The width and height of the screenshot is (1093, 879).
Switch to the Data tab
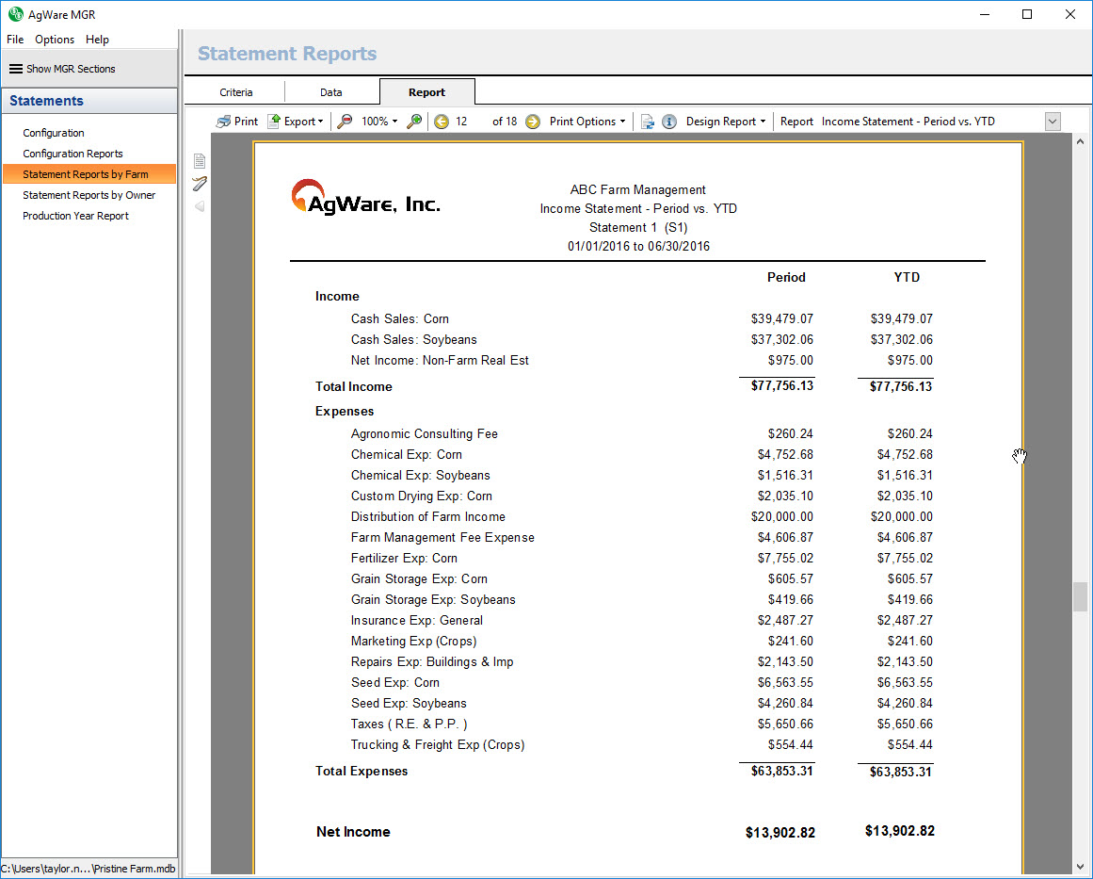(331, 92)
